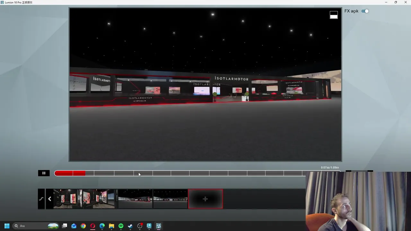Open File Explorer from the taskbar
Screen dimensions: 411x231
111,226
